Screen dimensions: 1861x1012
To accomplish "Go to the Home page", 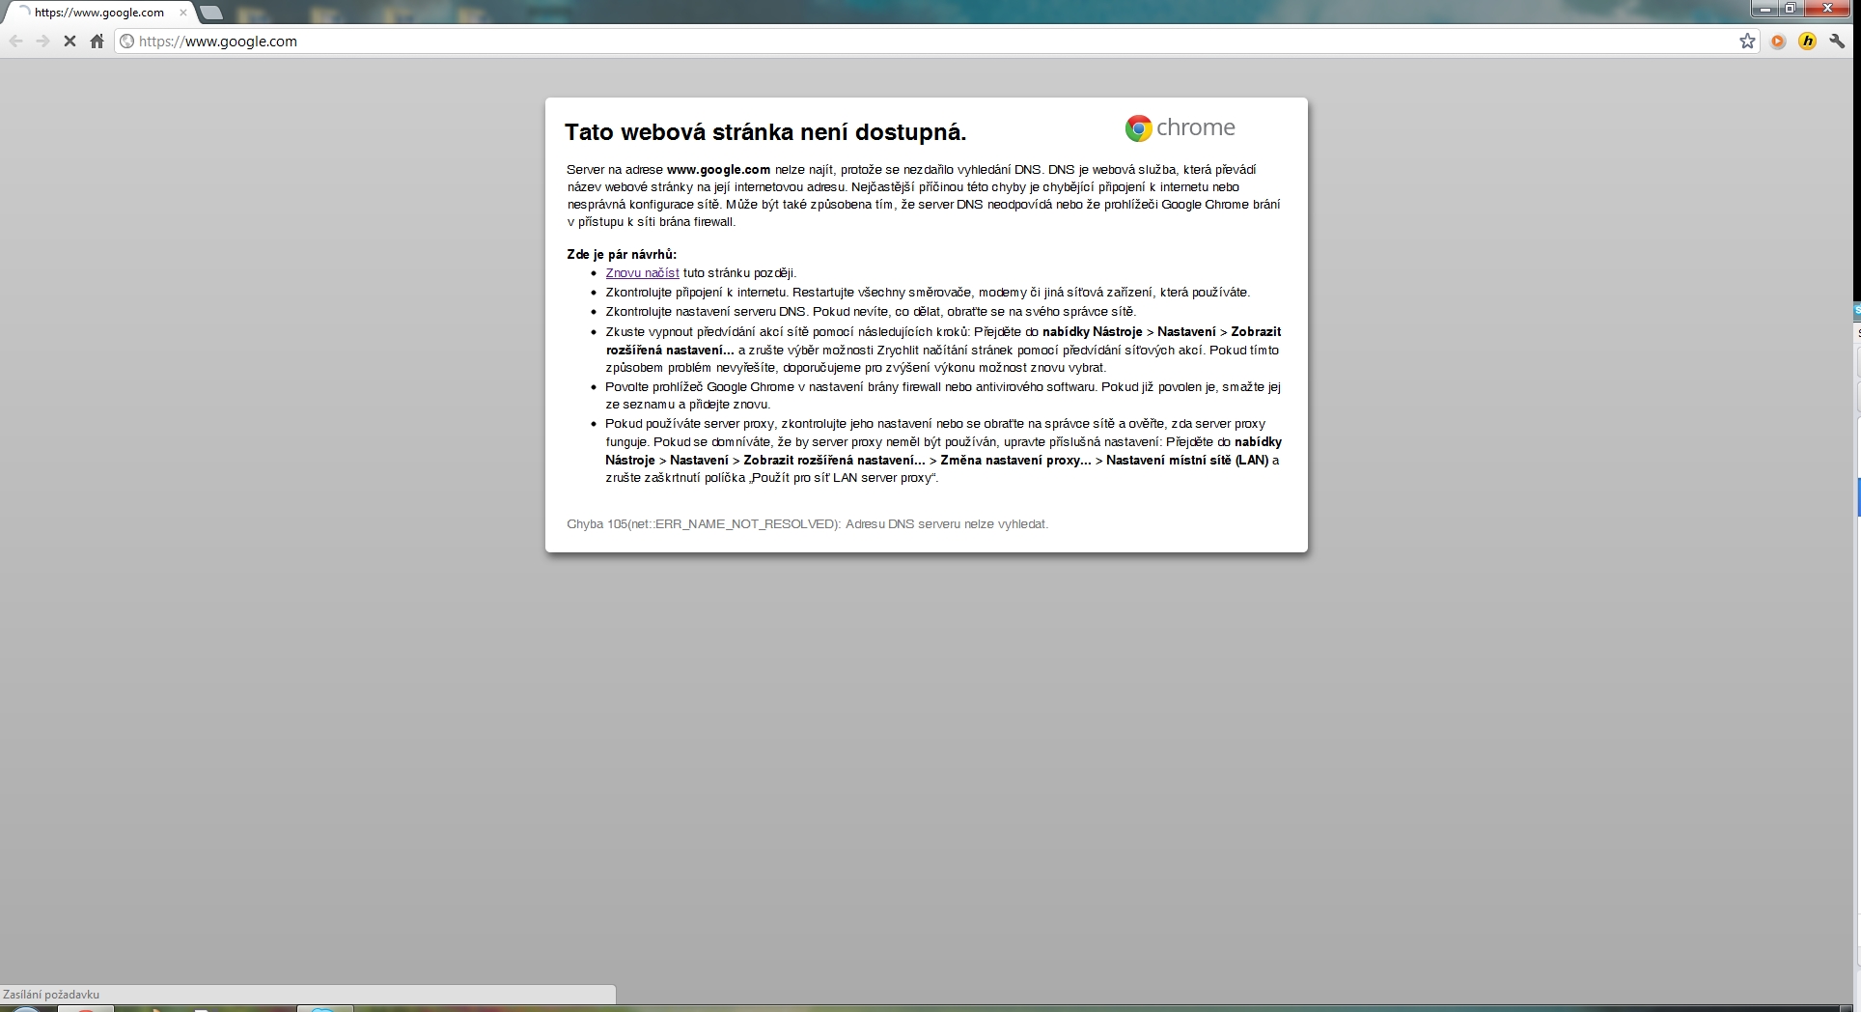I will [x=97, y=42].
